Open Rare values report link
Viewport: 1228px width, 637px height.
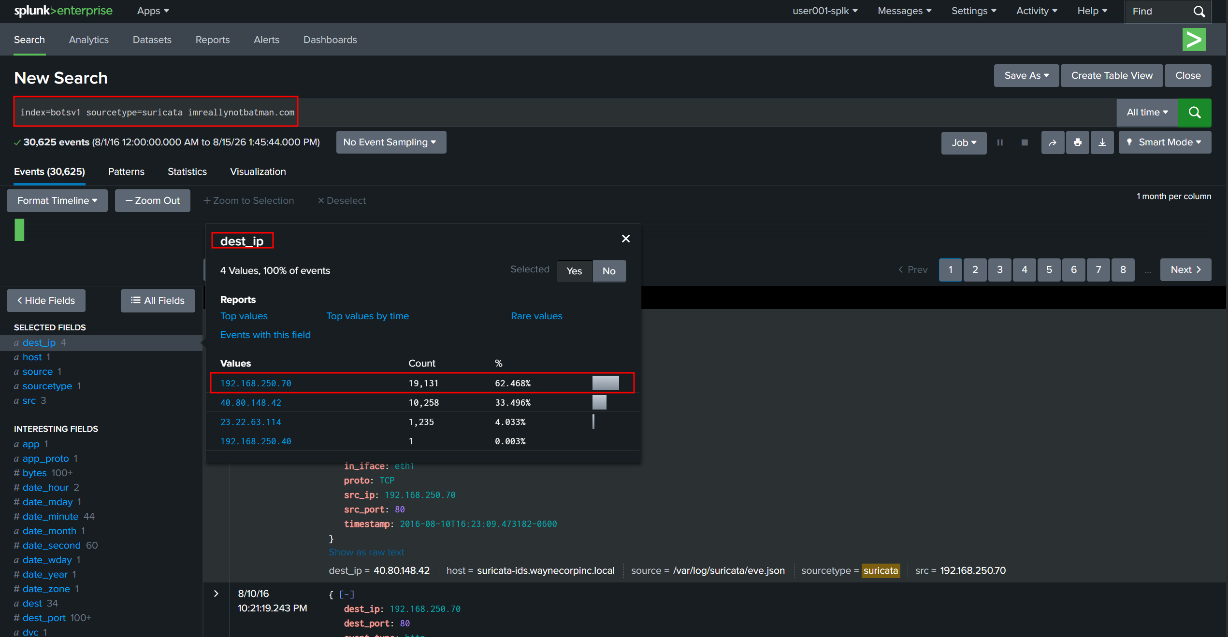click(x=537, y=316)
